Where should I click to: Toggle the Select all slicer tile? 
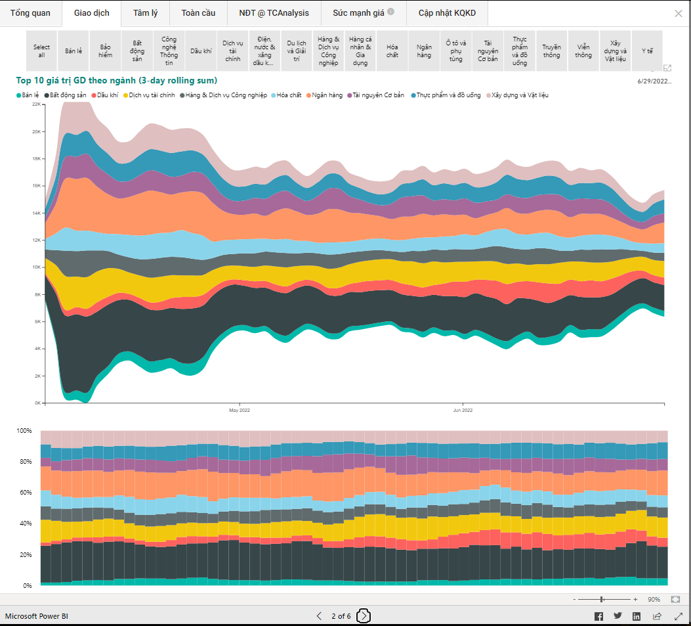[41, 51]
